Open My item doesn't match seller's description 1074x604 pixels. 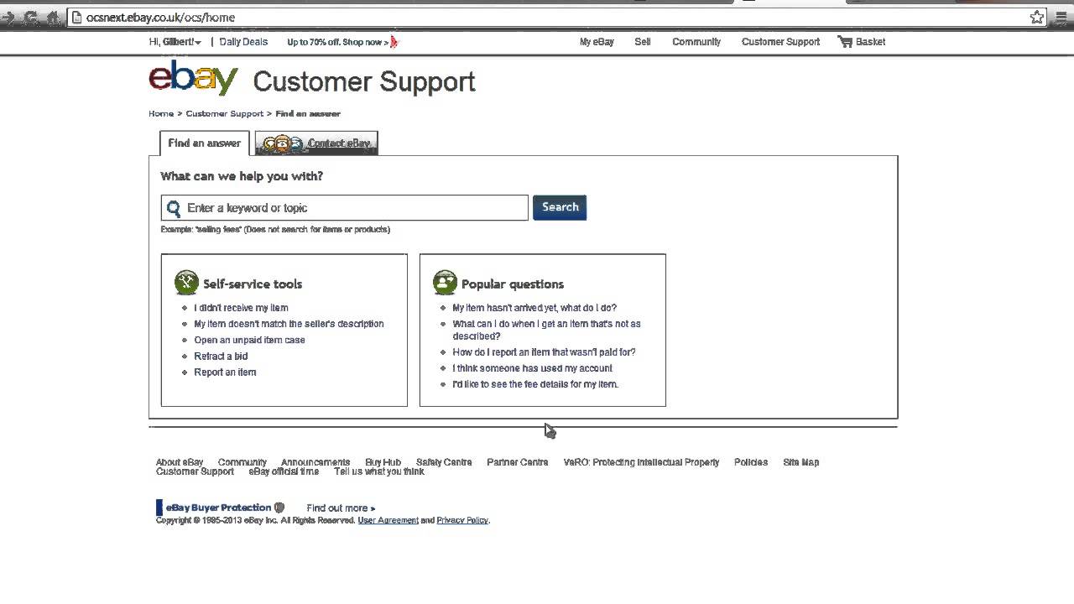coord(289,324)
